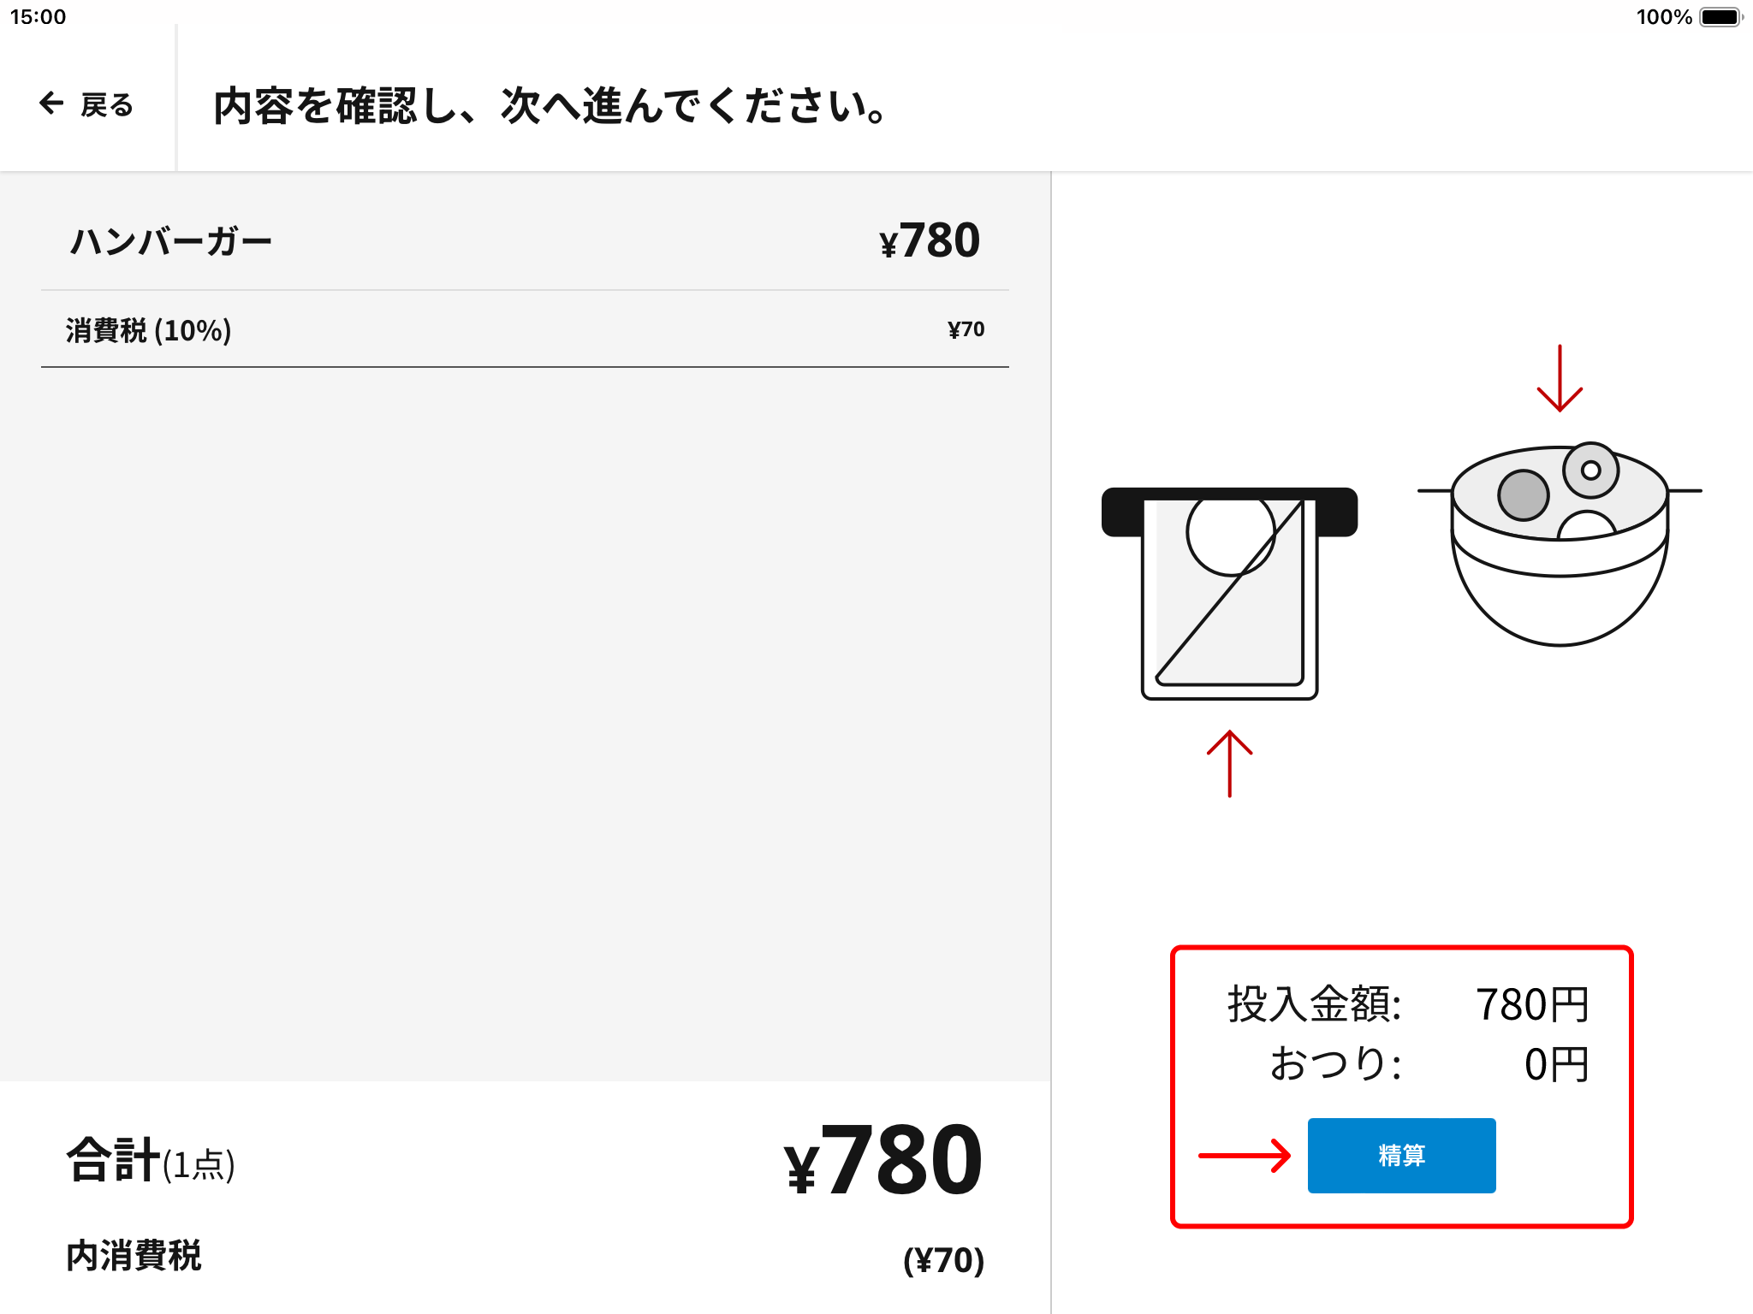The height and width of the screenshot is (1314, 1753).
Task: Tap the おつり 0円 change line
Action: pos(1429,1064)
